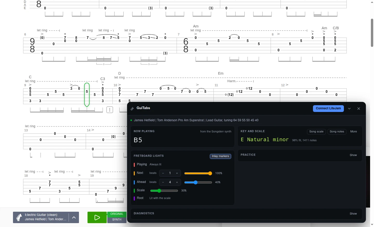The image size is (374, 227).
Task: Show the Diagnostics section
Action: 353,214
